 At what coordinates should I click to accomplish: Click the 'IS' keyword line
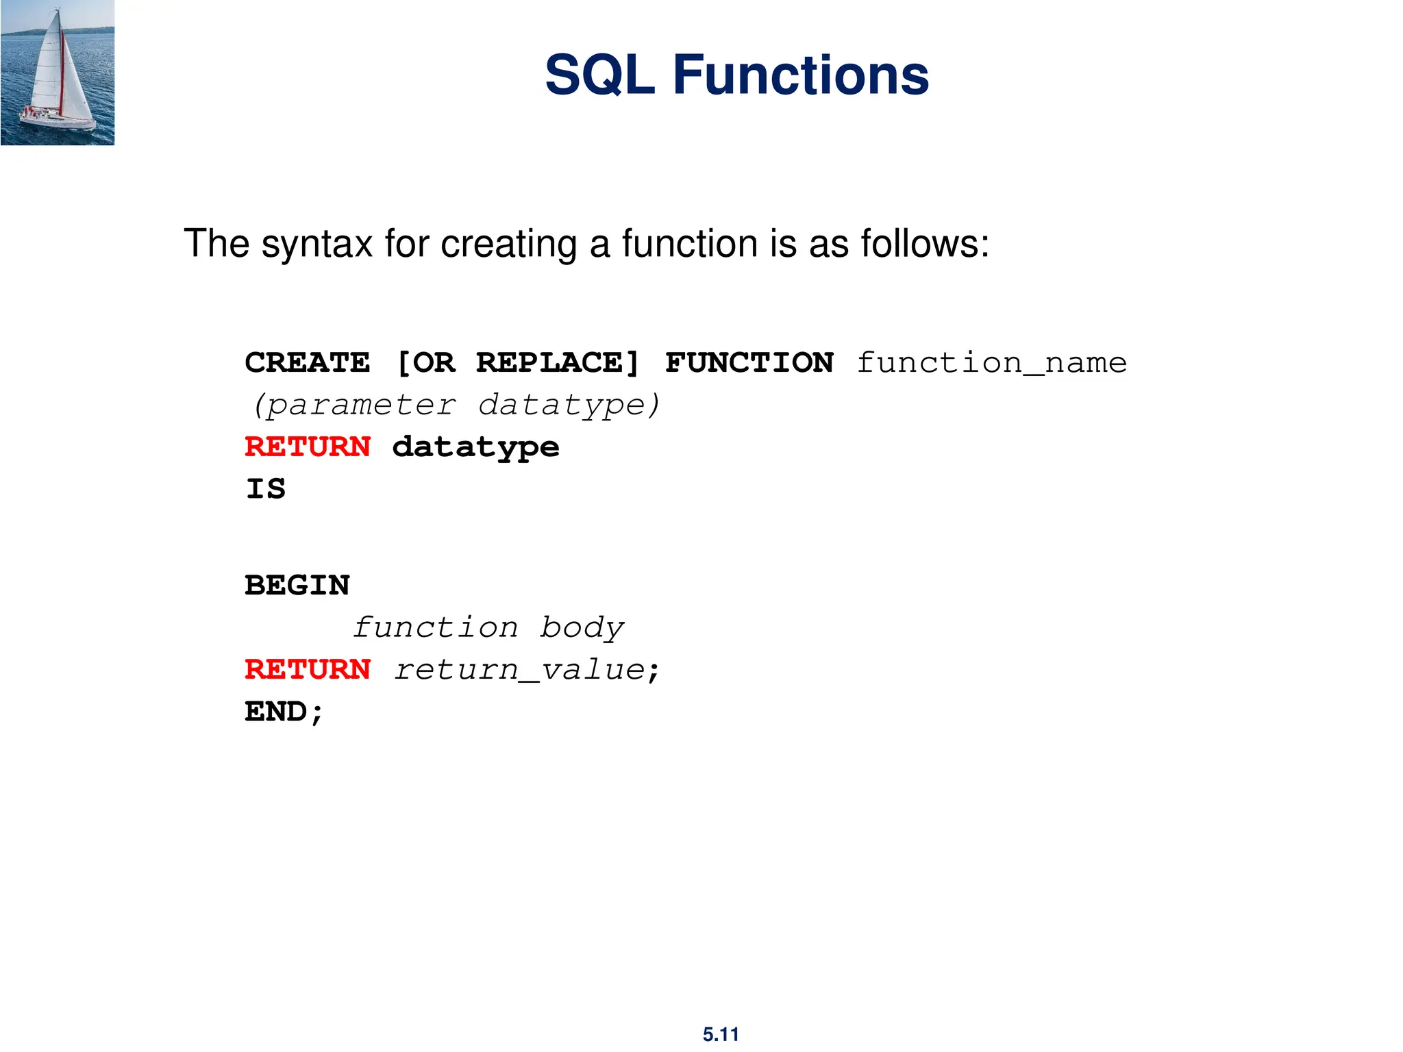[266, 489]
